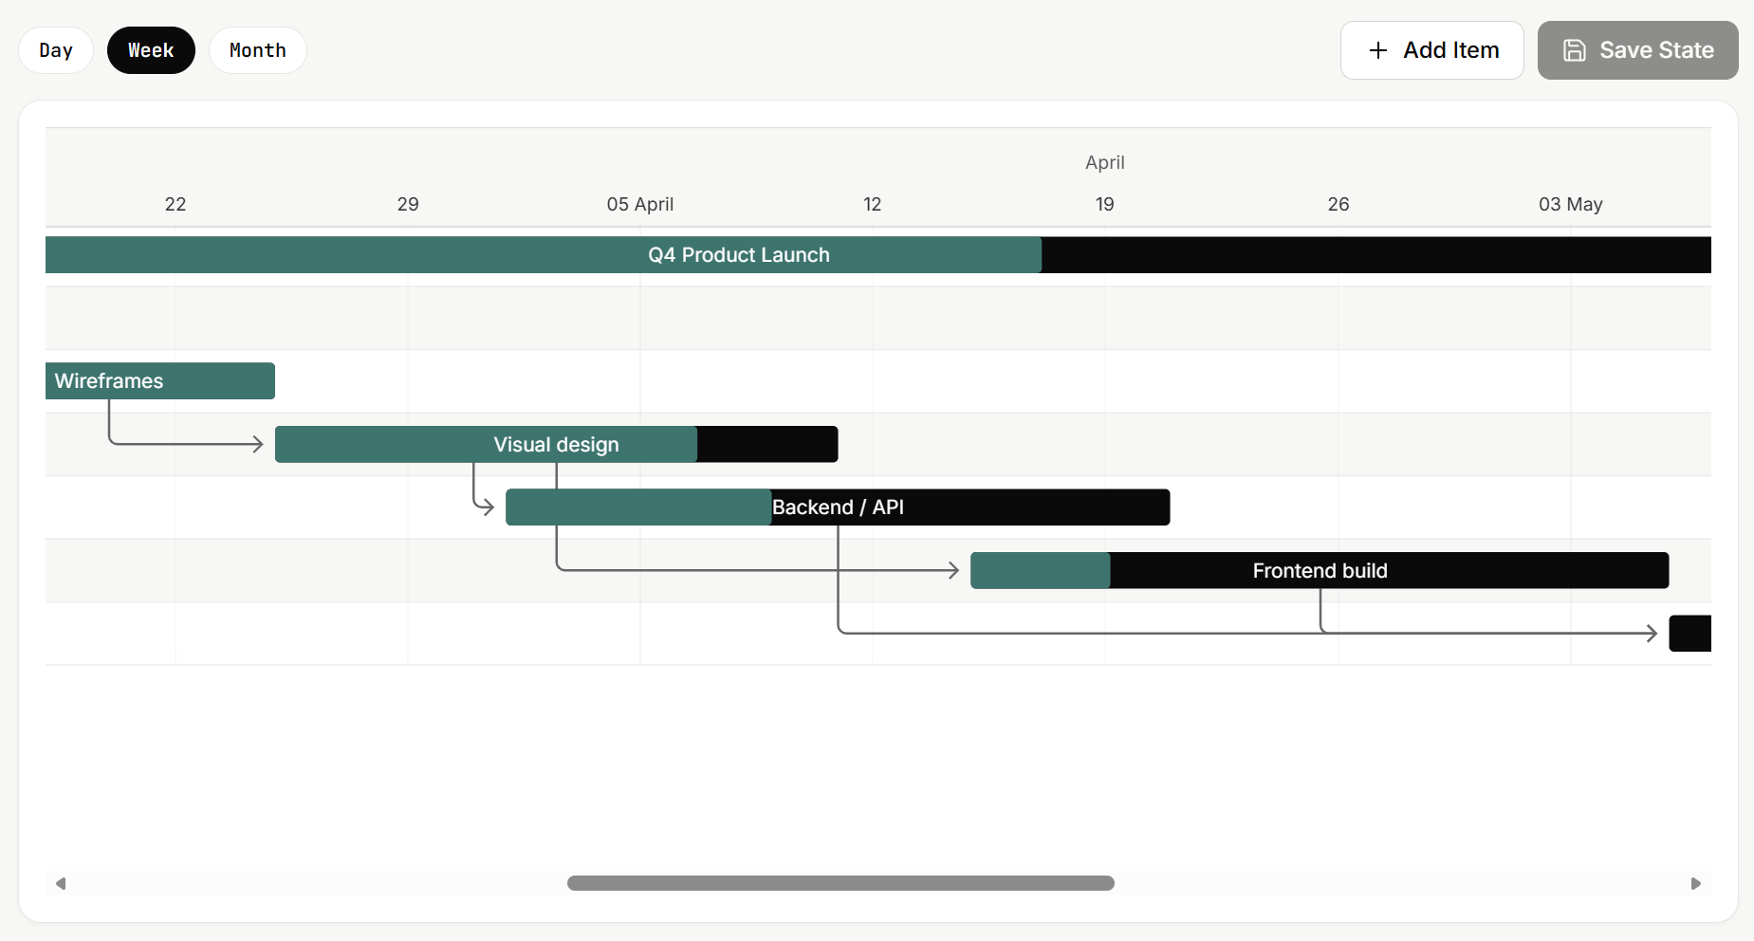The image size is (1754, 941).
Task: Select the Frontend build task bar
Action: 1320,571
